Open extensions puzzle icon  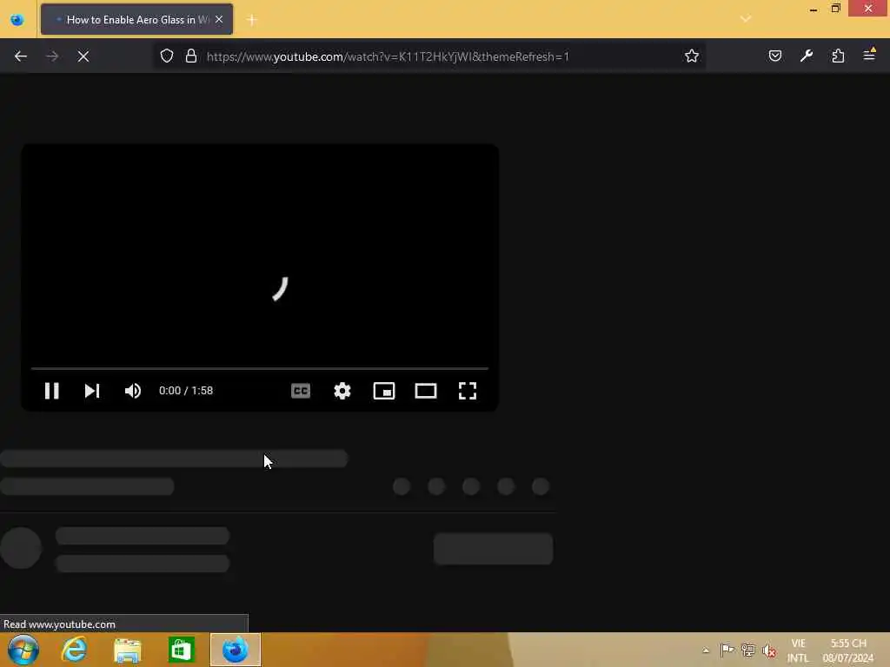click(839, 56)
